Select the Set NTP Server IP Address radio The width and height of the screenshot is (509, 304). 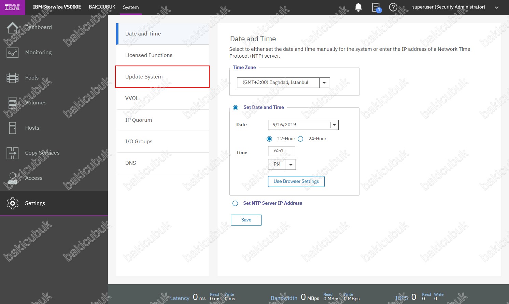[235, 203]
